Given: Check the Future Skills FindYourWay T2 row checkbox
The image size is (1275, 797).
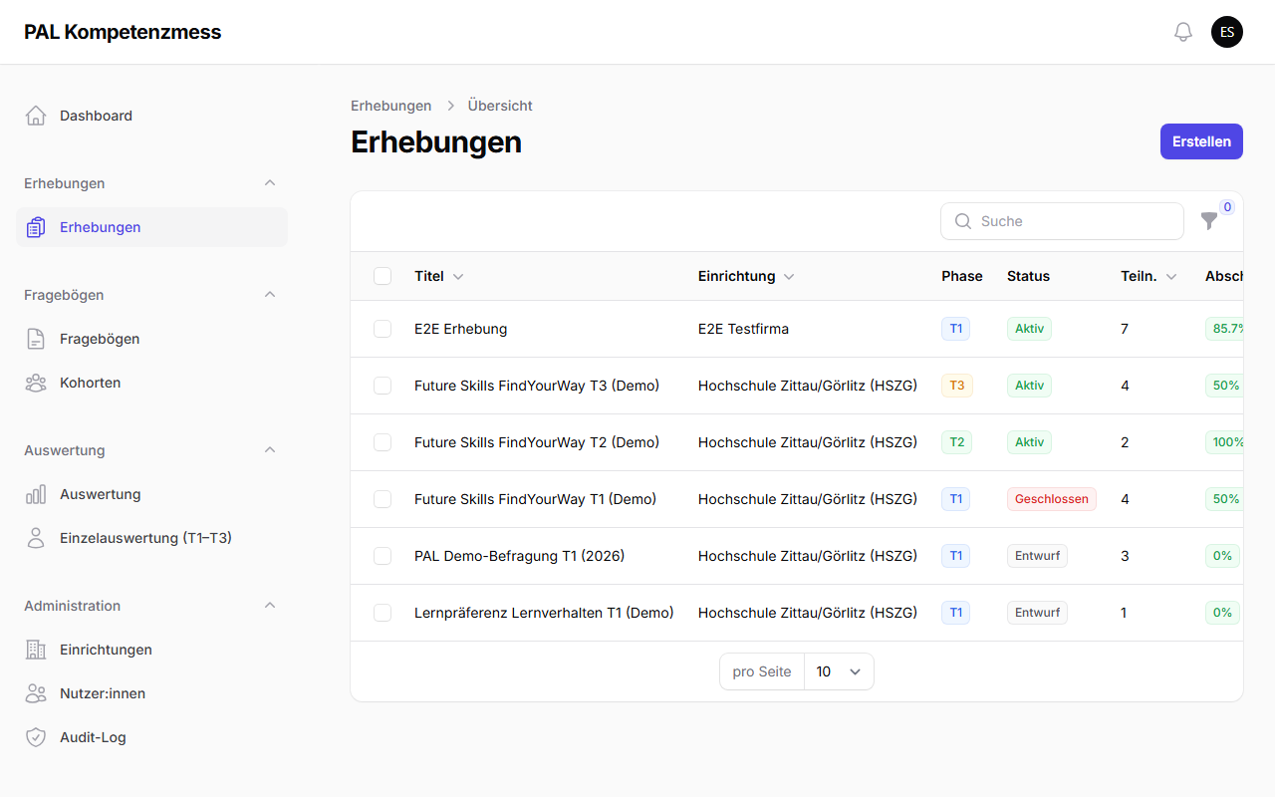Looking at the screenshot, I should tap(382, 442).
